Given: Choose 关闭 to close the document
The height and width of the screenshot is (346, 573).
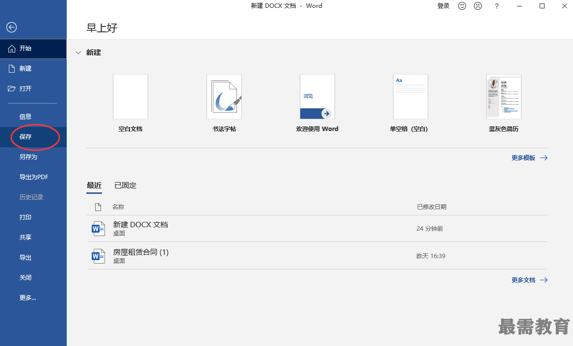Looking at the screenshot, I should click(x=33, y=278).
